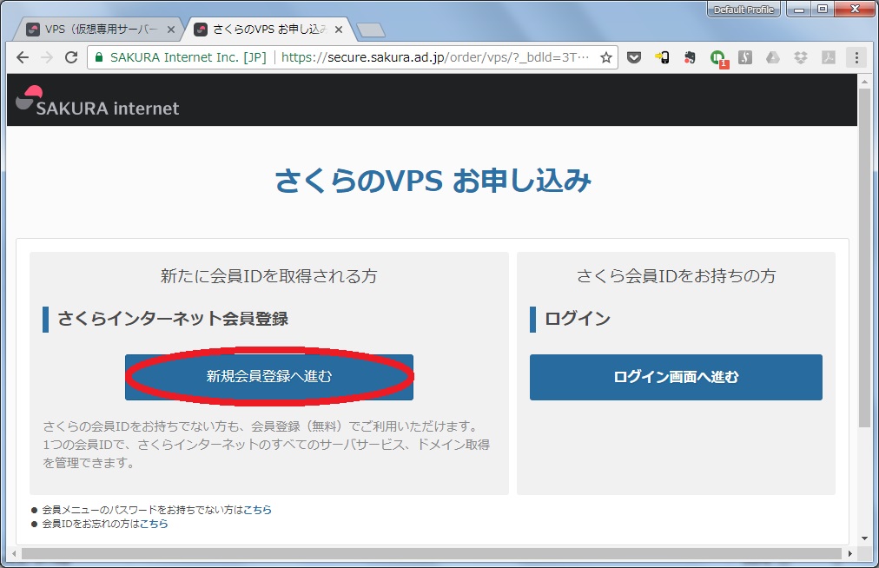Click the send-to-phone extension with yellow arrow

[x=662, y=57]
